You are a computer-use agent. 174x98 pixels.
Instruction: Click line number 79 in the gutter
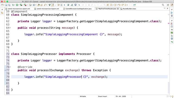tap(8, 77)
